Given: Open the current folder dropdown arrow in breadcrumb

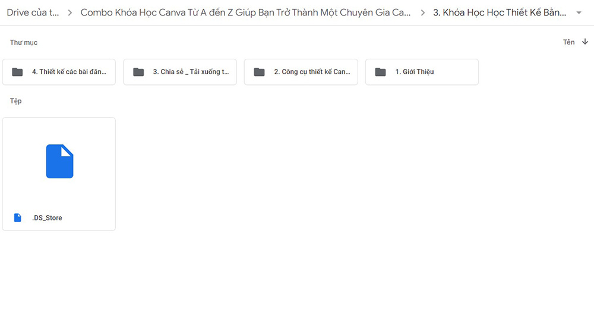Looking at the screenshot, I should (x=579, y=12).
